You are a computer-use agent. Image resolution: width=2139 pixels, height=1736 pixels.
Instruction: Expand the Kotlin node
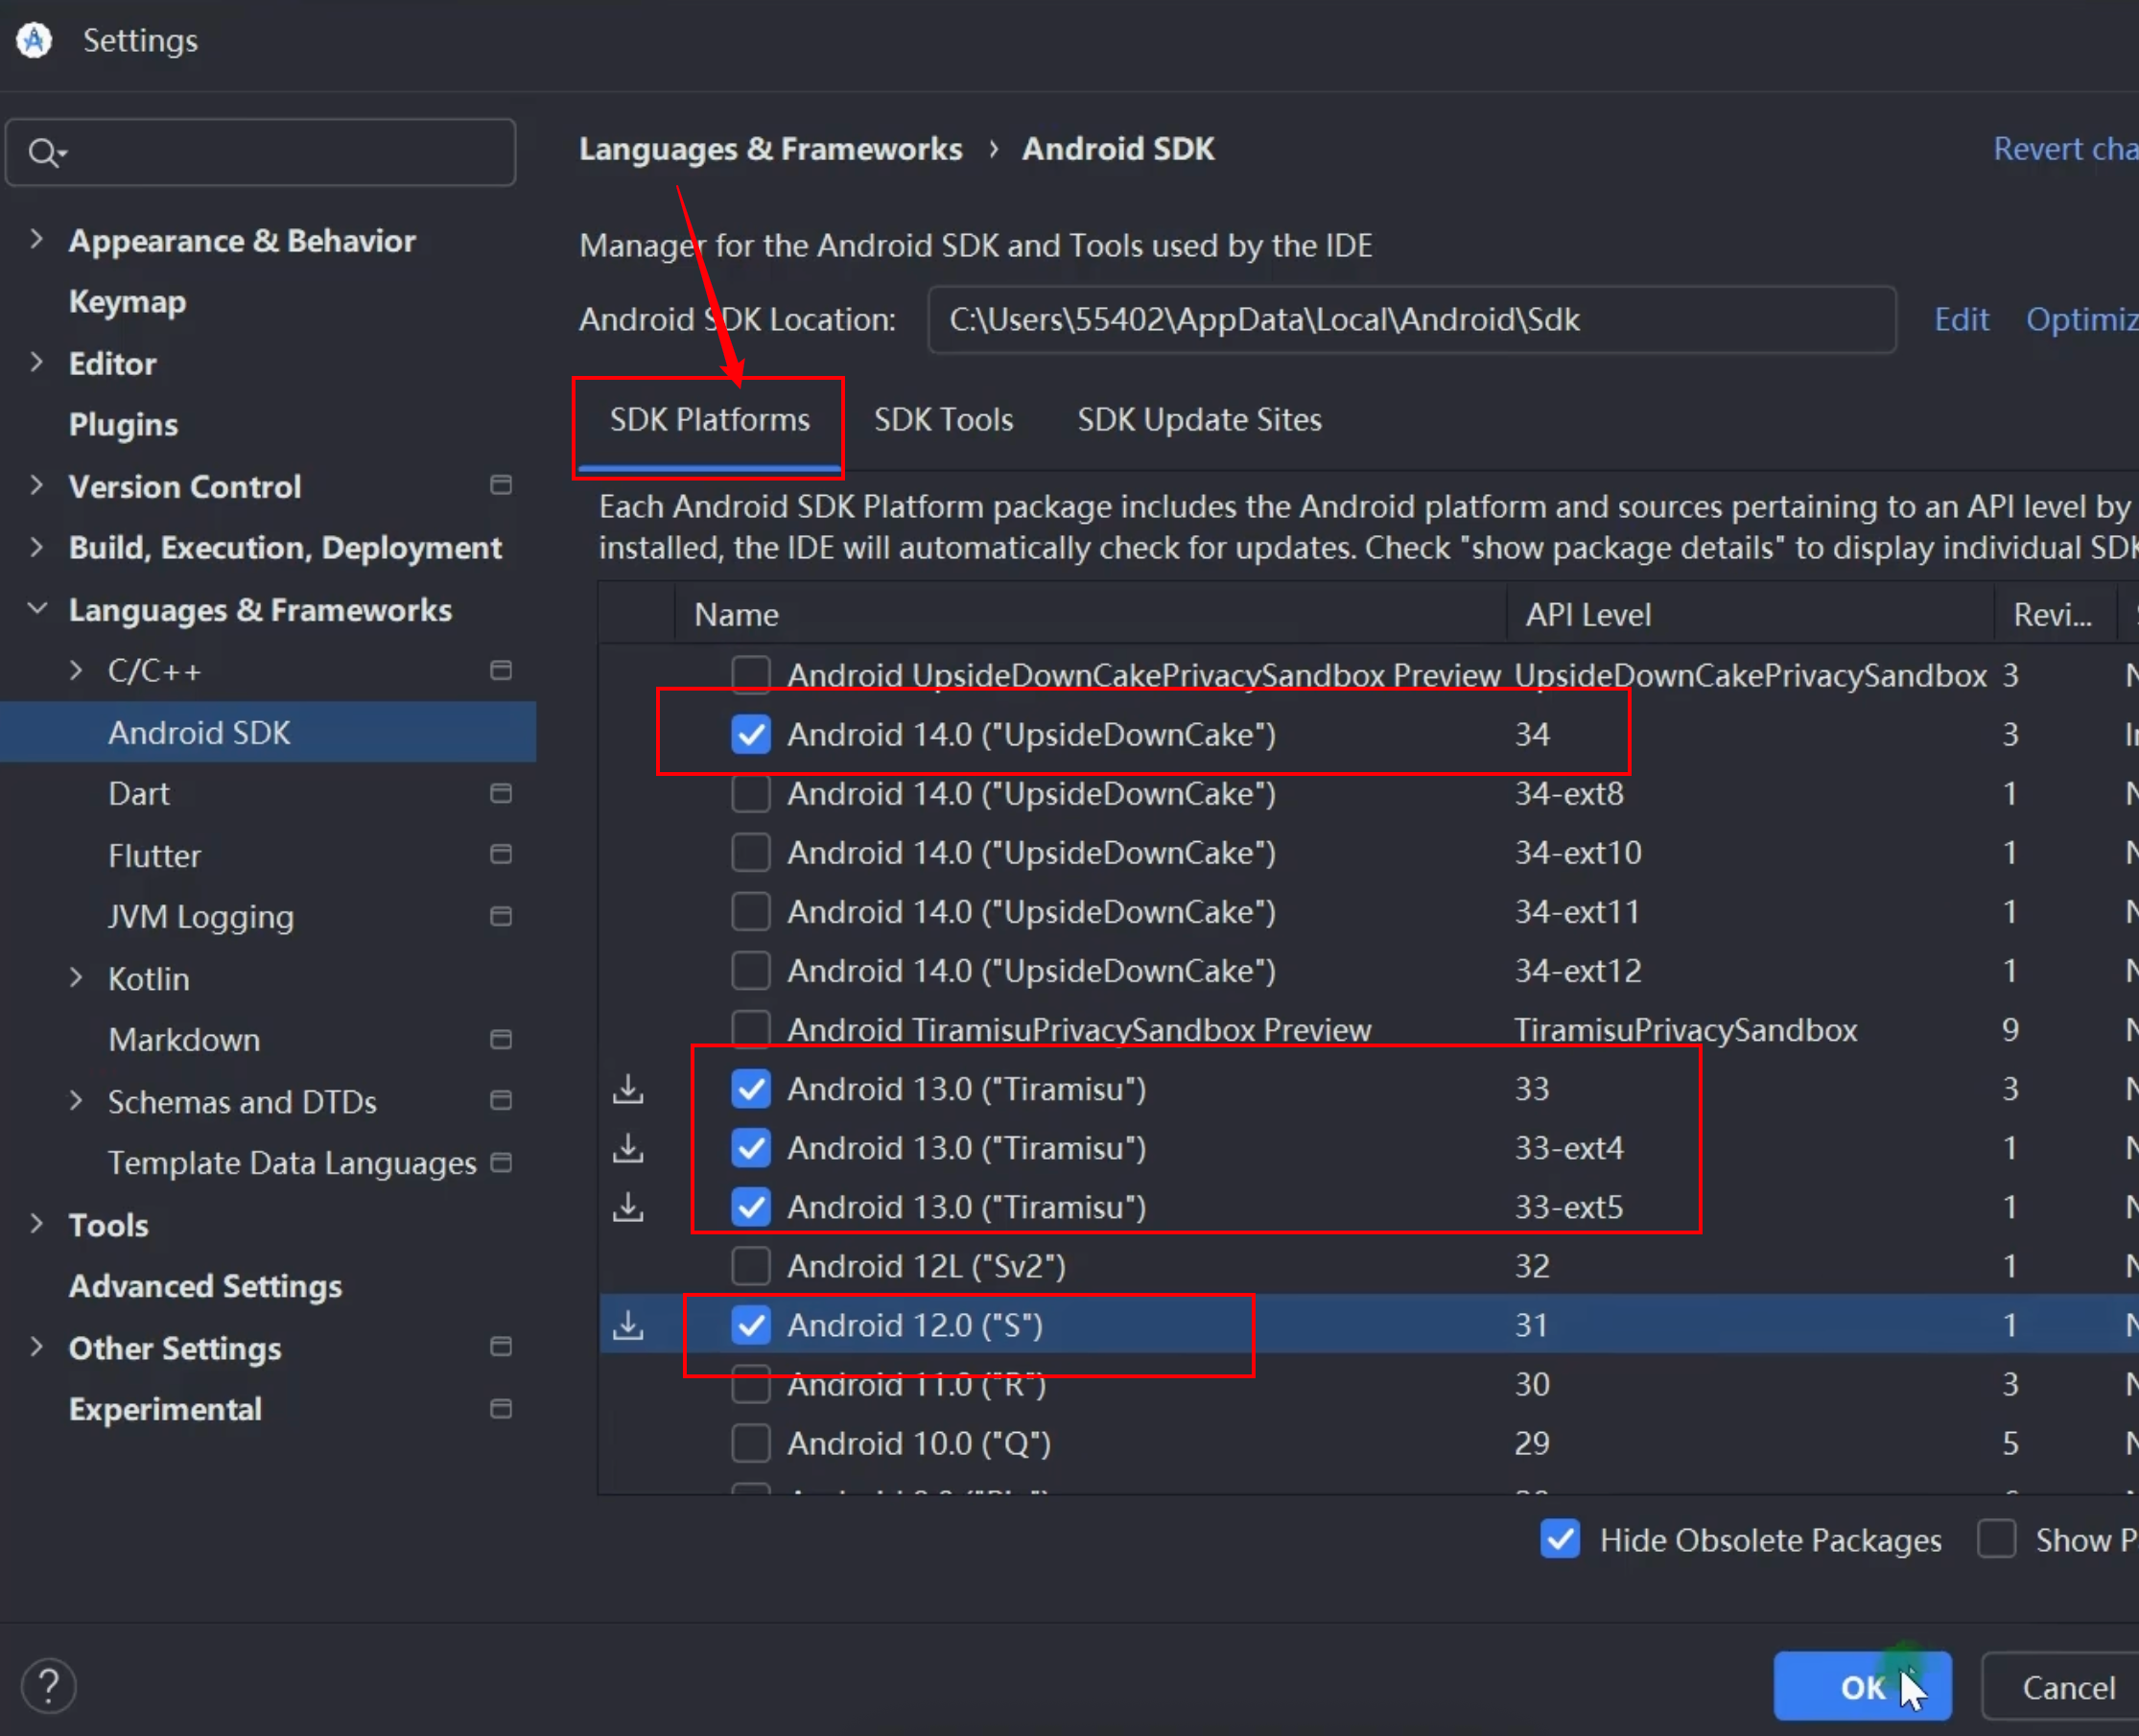[x=76, y=978]
